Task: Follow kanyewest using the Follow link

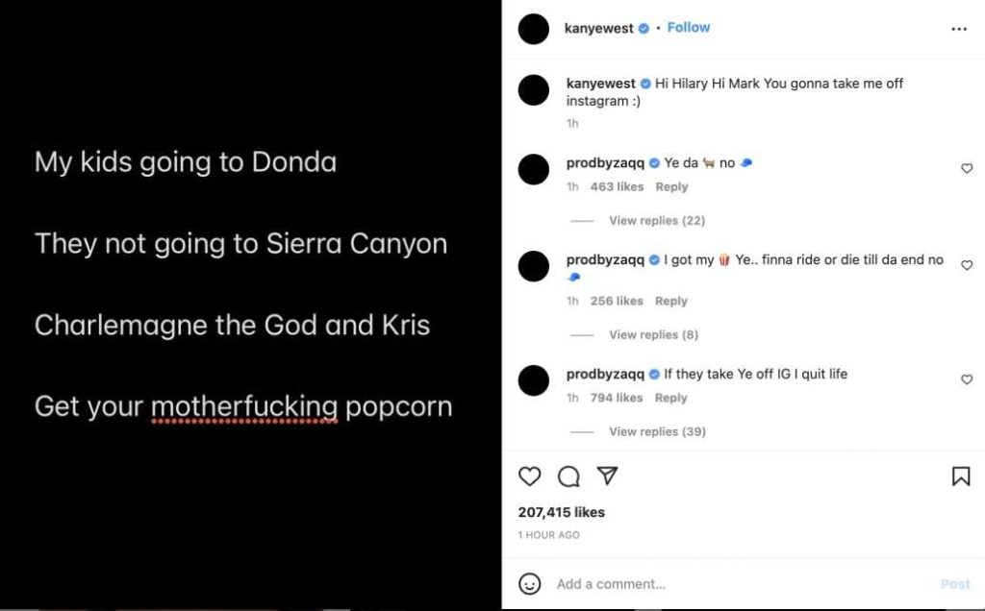Action: tap(688, 27)
